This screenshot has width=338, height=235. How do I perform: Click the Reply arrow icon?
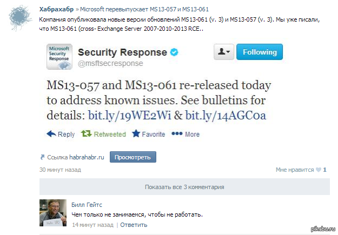point(51,133)
